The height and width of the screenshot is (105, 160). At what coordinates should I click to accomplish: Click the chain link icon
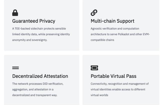(94, 13)
